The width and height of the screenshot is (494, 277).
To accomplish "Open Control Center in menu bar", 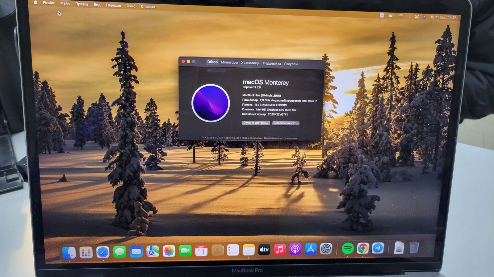I will tap(417, 17).
